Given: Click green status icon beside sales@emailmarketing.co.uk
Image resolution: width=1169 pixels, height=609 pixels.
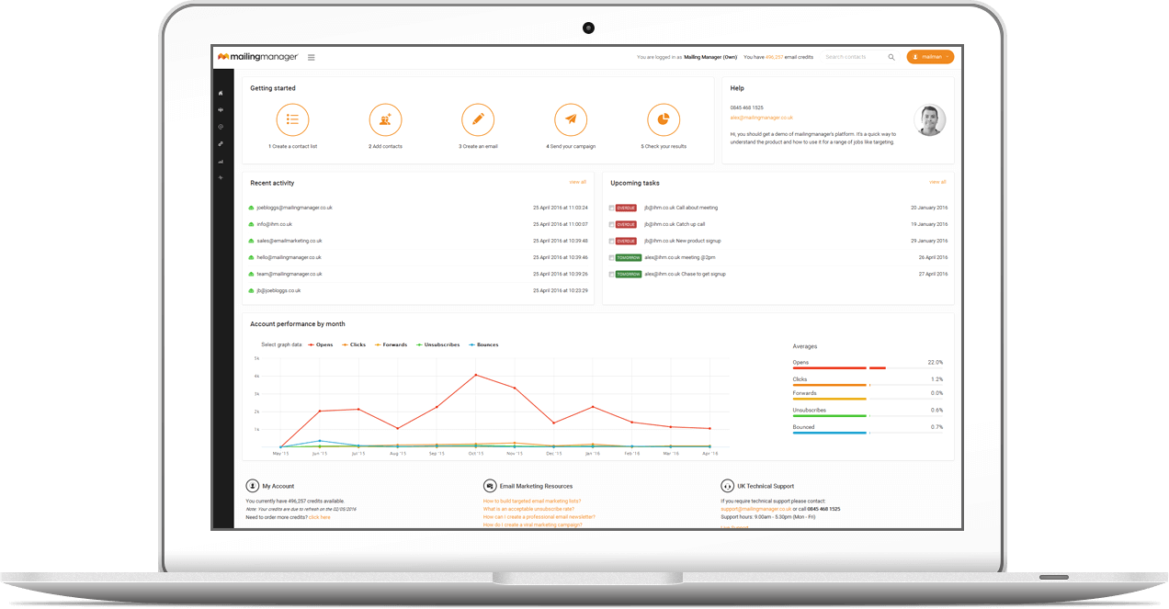Looking at the screenshot, I should [x=251, y=241].
